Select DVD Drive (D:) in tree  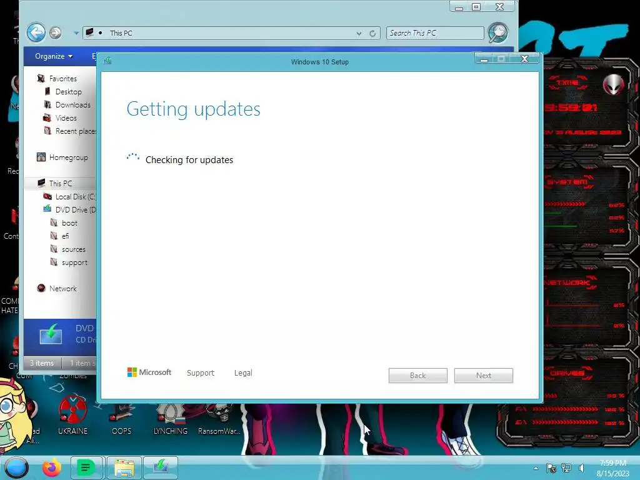pos(76,210)
